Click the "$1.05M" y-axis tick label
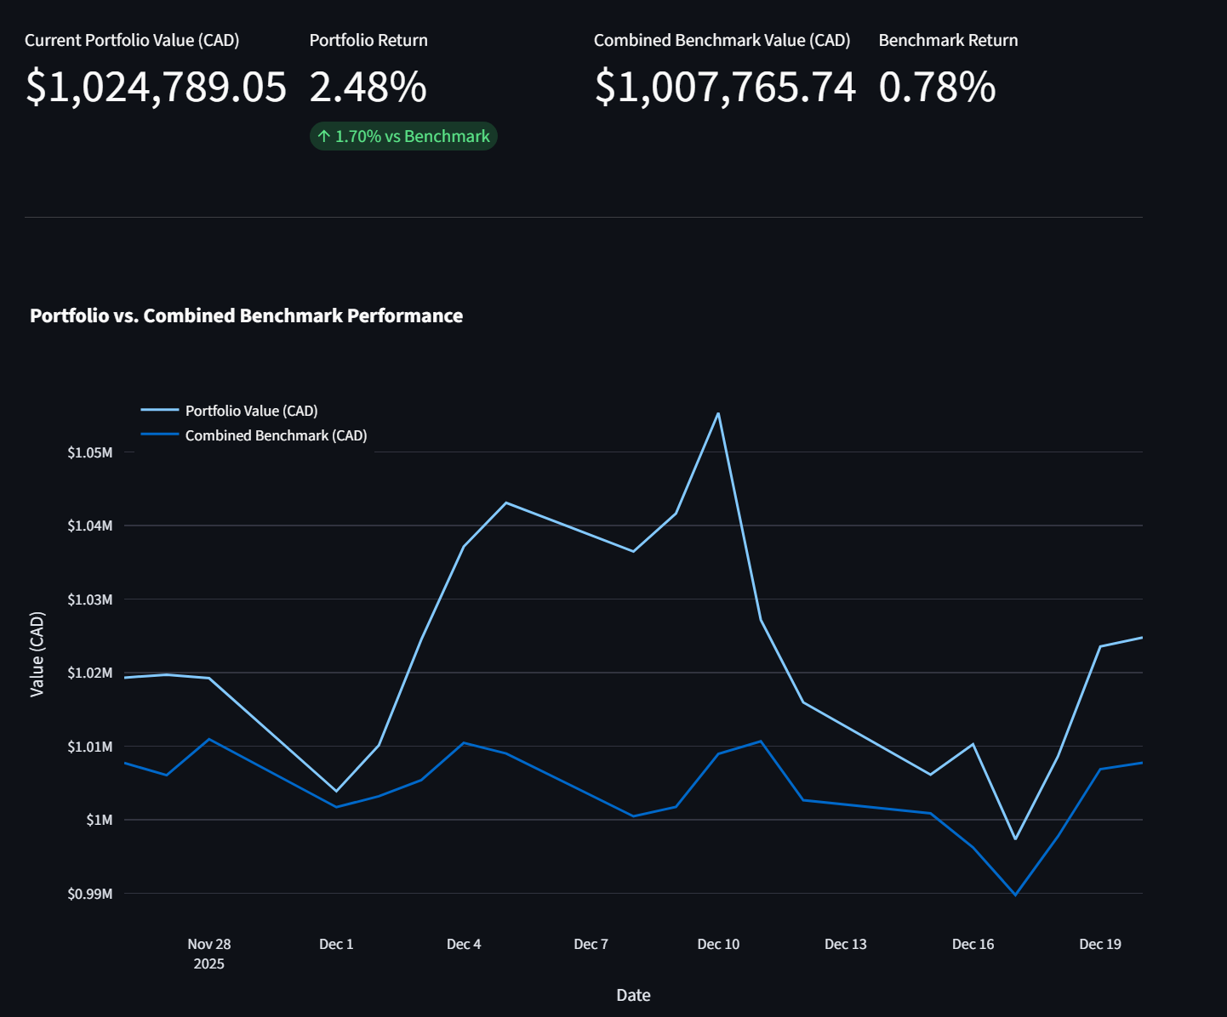The image size is (1227, 1017). pos(90,452)
